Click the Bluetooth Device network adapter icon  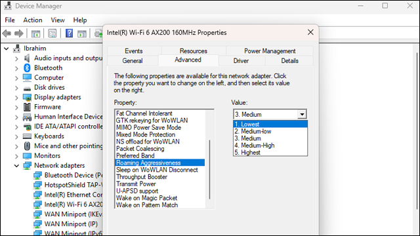[37, 175]
